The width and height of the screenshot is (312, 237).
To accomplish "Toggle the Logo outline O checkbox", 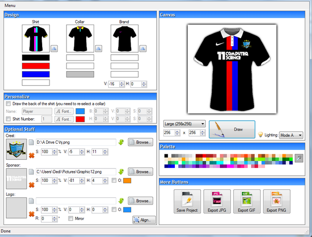I will [114, 209].
